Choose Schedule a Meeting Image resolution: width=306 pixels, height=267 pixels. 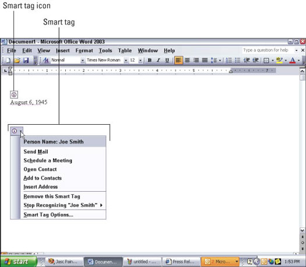tap(63, 160)
